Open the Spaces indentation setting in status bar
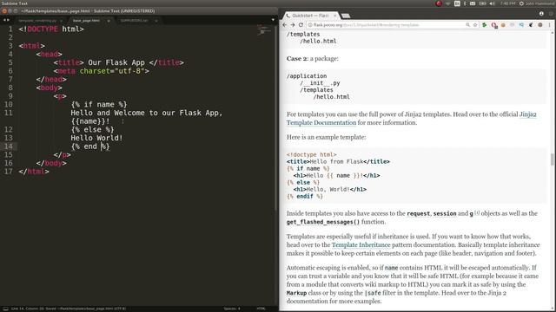 232,309
